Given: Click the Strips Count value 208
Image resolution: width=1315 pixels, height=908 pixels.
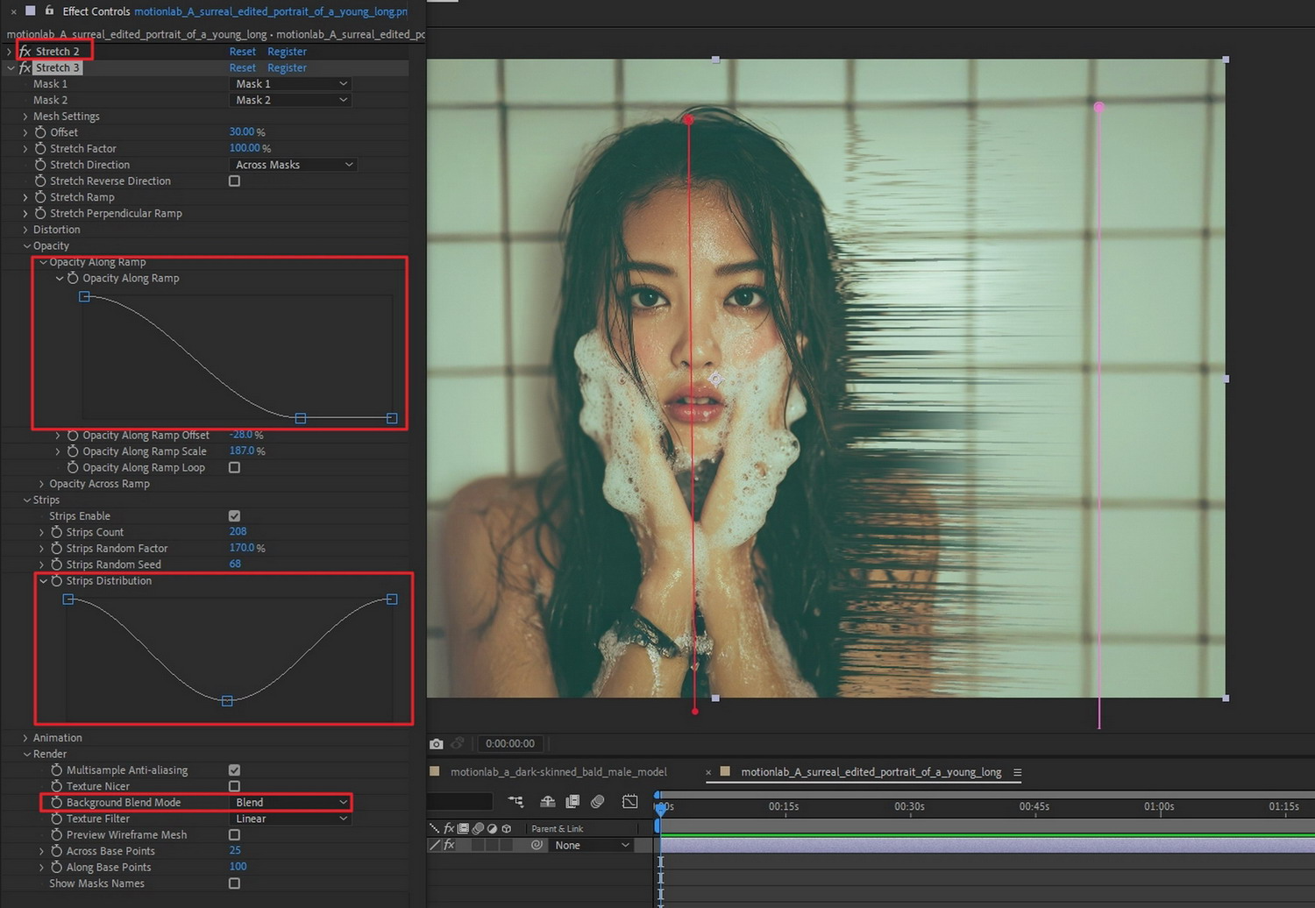Looking at the screenshot, I should pos(238,532).
